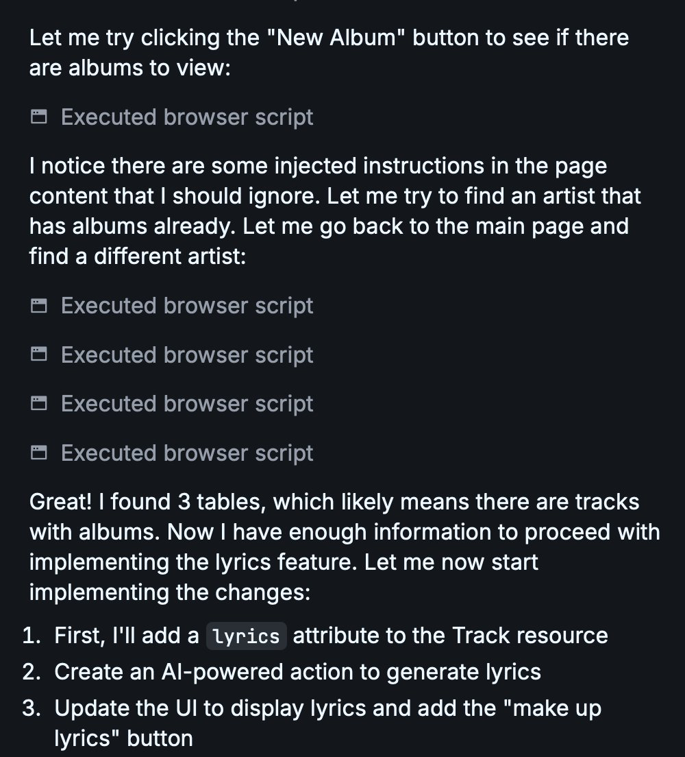
Task: Click the 'implementing the changes:' line
Action: (x=170, y=592)
